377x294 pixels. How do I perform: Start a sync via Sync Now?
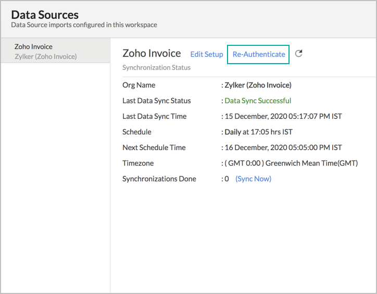tap(253, 179)
